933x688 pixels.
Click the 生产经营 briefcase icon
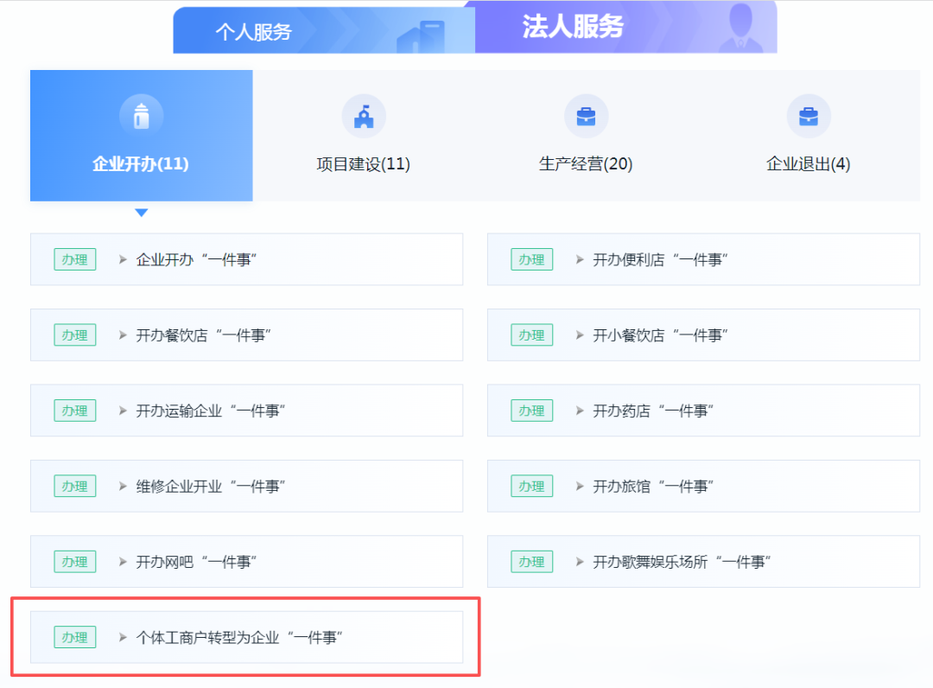(x=586, y=116)
